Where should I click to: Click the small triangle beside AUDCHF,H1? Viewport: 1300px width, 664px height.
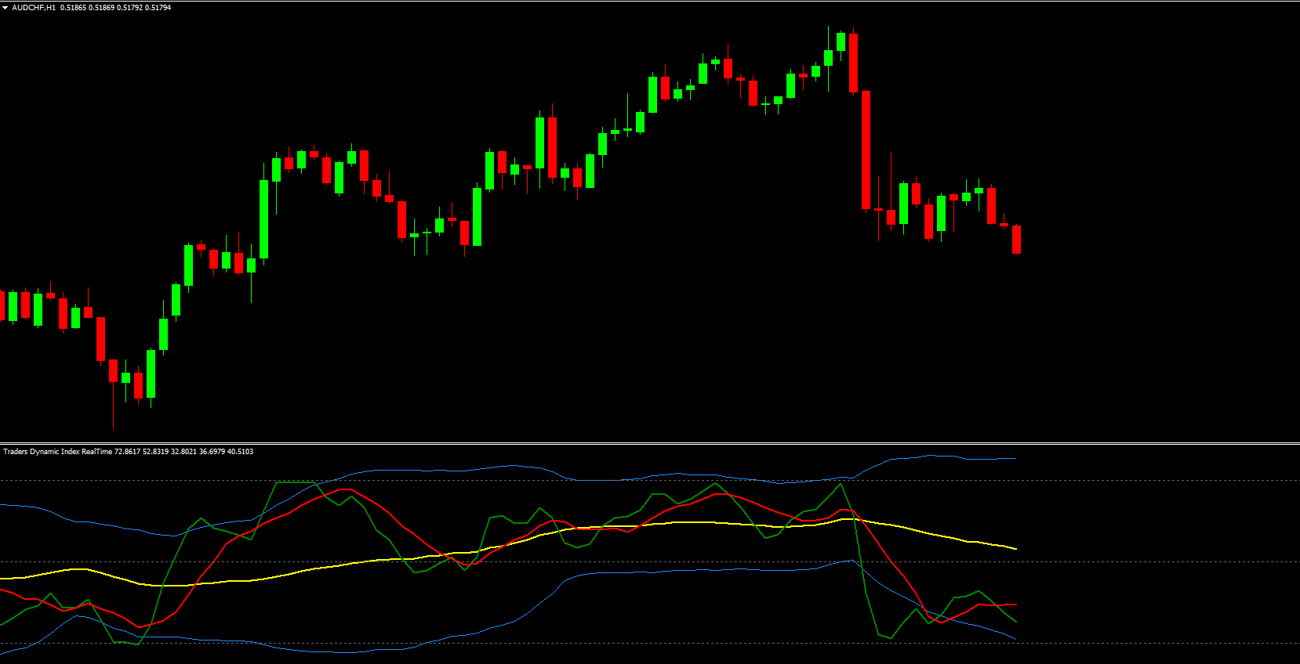[5, 8]
